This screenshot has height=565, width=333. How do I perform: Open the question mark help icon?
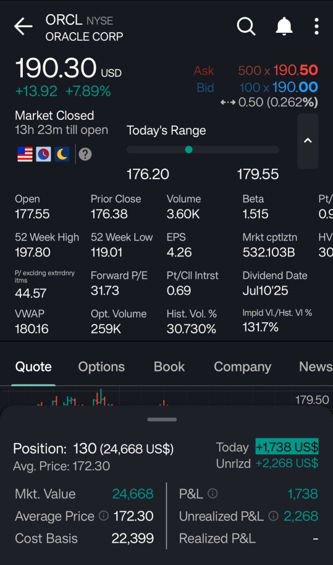[85, 154]
